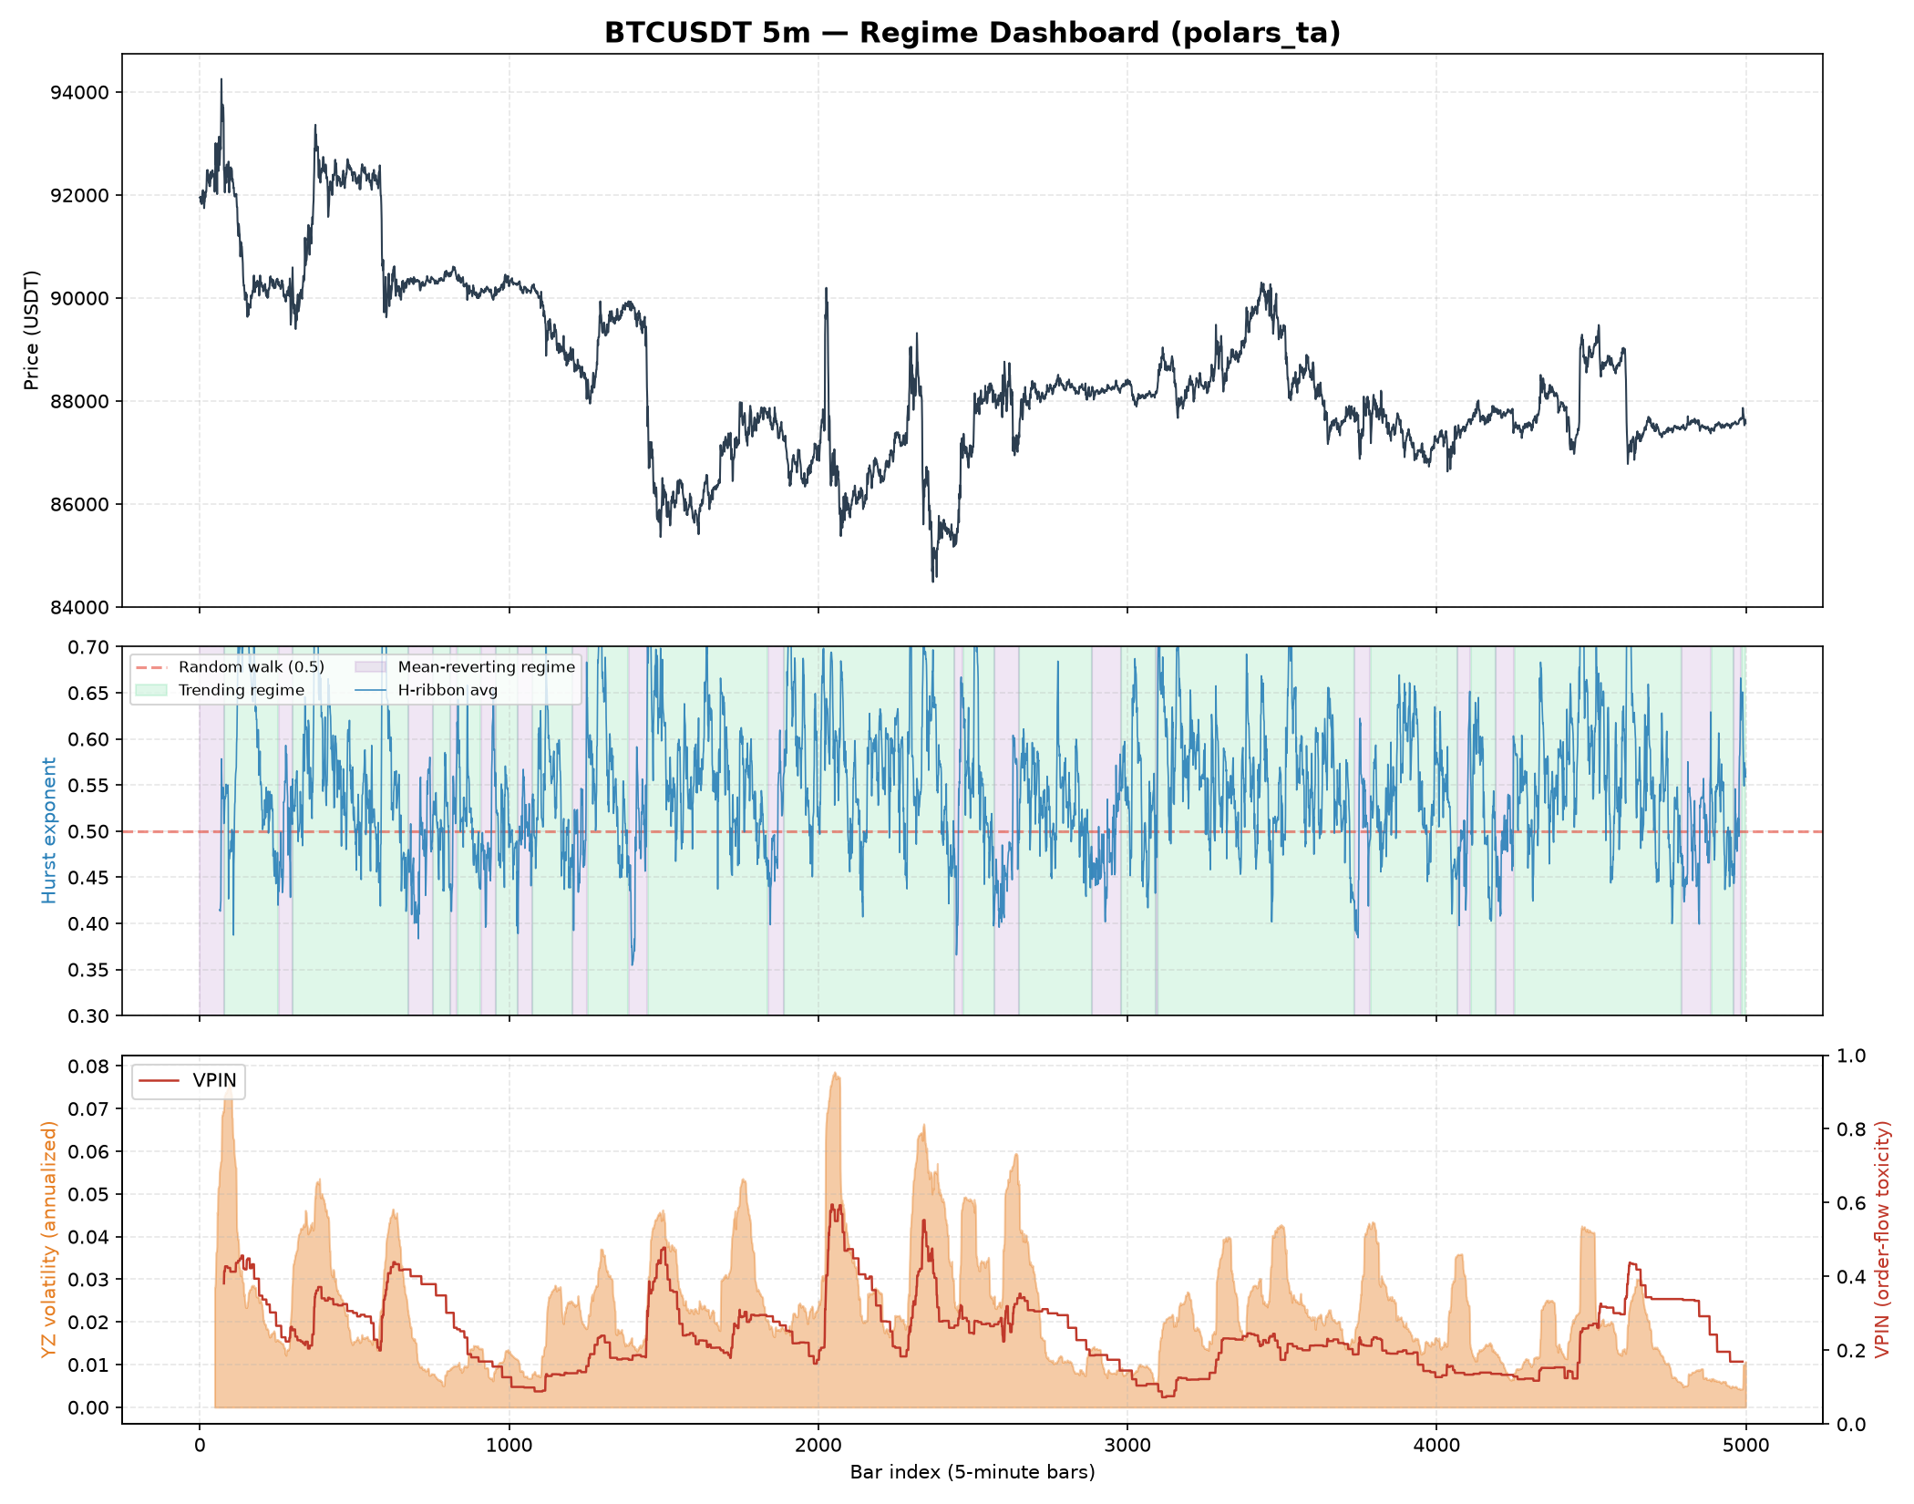Click the 4000 bar index tick label
Image resolution: width=1914 pixels, height=1504 pixels.
[x=1436, y=1446]
